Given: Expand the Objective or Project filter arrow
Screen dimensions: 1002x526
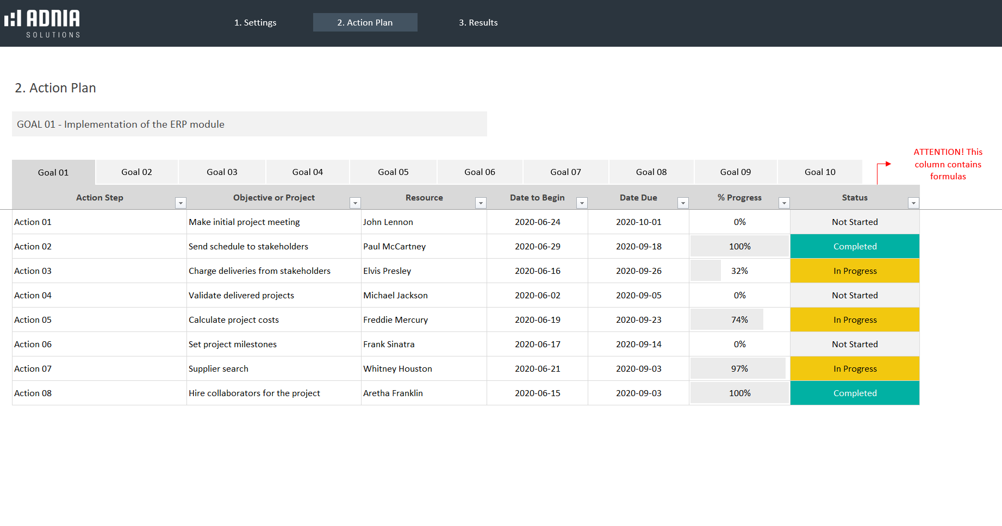Looking at the screenshot, I should pyautogui.click(x=355, y=203).
